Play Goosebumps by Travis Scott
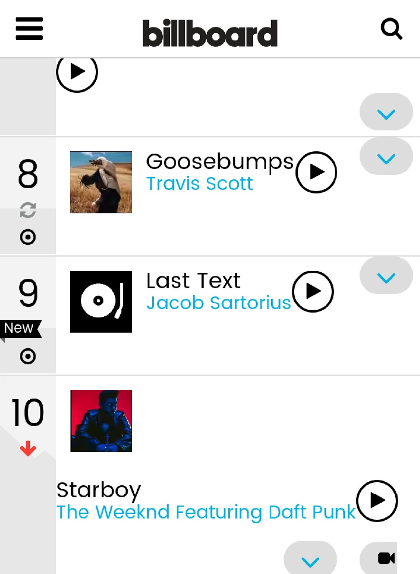 (x=316, y=172)
